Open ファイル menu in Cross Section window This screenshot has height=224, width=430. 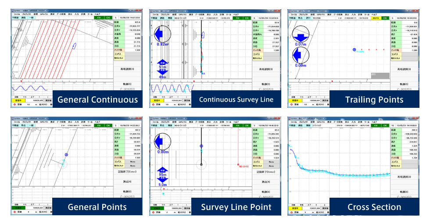[294, 122]
